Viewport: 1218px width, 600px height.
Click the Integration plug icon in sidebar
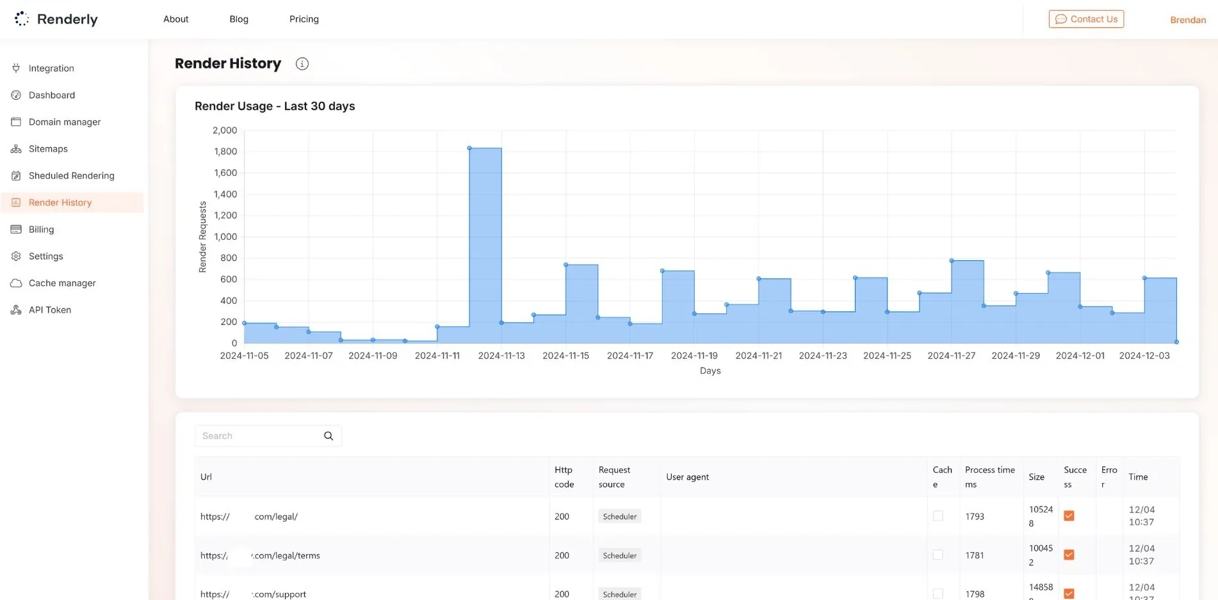16,68
